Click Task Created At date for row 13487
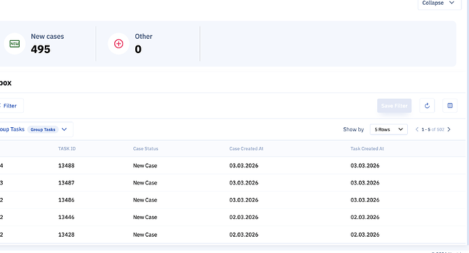Image resolution: width=469 pixels, height=253 pixels. point(365,183)
